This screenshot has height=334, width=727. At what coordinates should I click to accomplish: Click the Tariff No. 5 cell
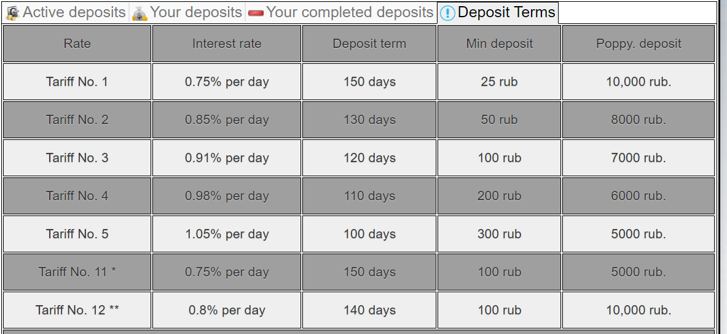[x=77, y=234]
